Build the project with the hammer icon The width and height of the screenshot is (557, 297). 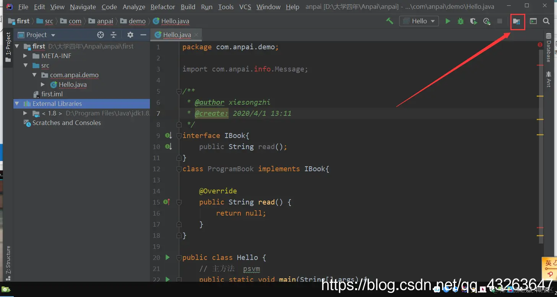(x=390, y=21)
